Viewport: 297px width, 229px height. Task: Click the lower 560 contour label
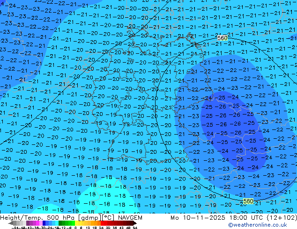point(248,201)
